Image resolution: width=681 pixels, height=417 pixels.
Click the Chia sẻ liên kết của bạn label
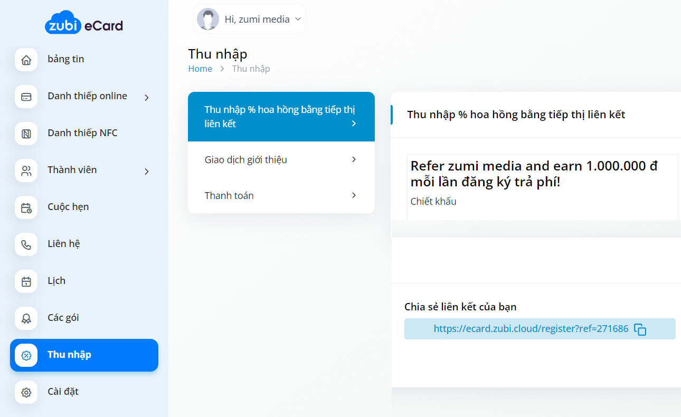pos(460,307)
